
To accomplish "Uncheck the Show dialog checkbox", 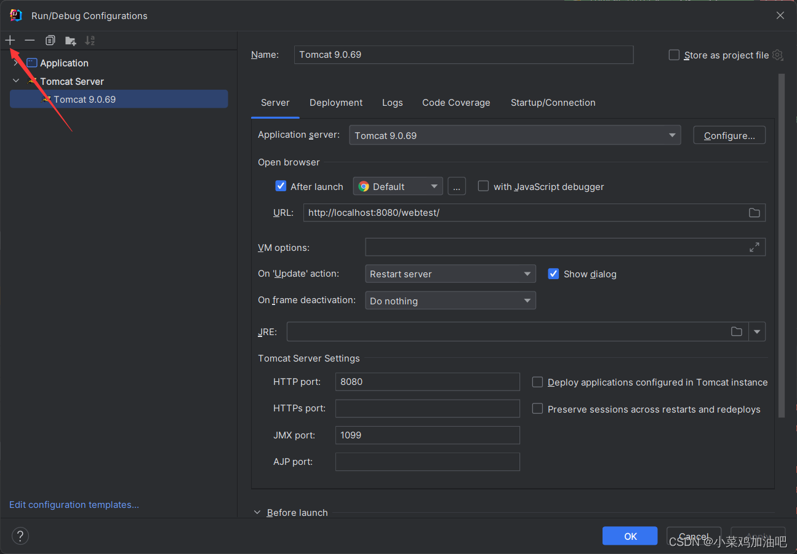I will 553,274.
